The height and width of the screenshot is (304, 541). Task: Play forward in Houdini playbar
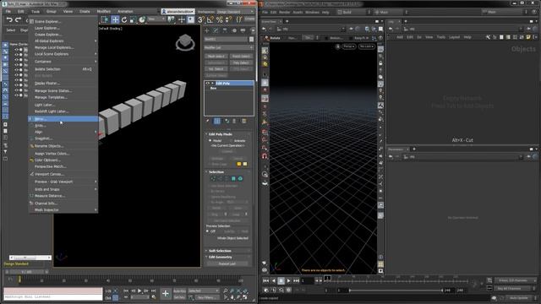289,281
